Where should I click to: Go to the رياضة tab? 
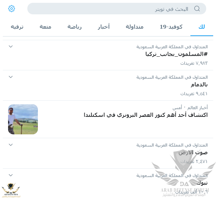tap(75, 27)
